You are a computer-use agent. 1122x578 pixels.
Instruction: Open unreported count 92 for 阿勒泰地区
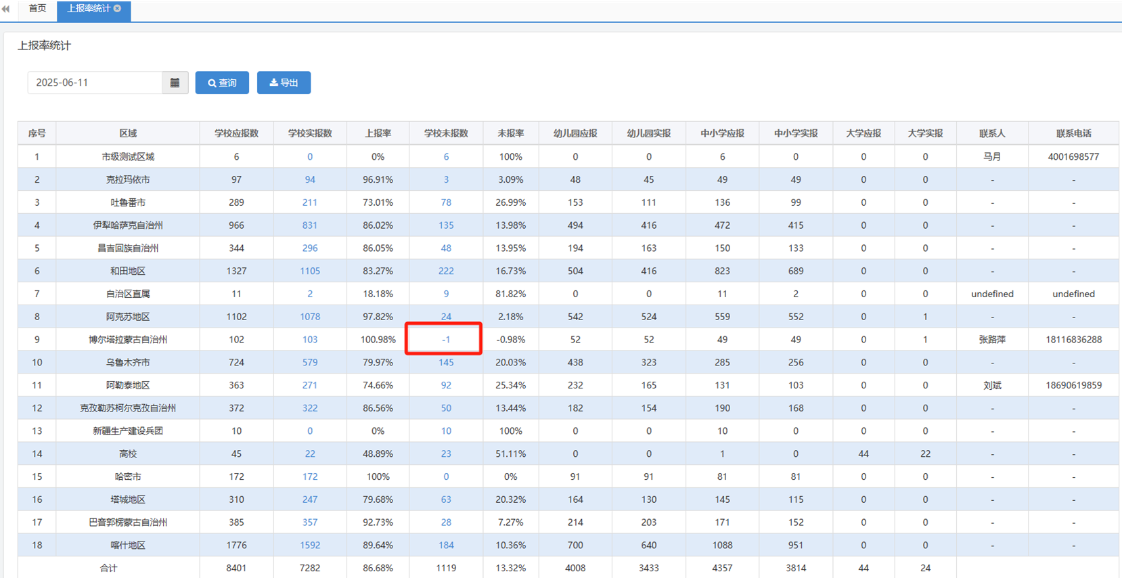(x=445, y=385)
